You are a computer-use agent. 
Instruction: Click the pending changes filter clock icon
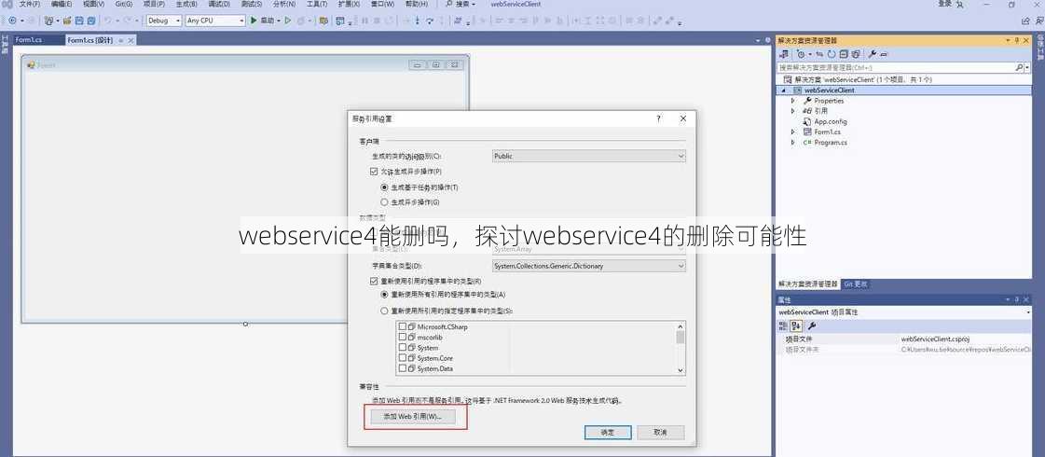[x=801, y=54]
